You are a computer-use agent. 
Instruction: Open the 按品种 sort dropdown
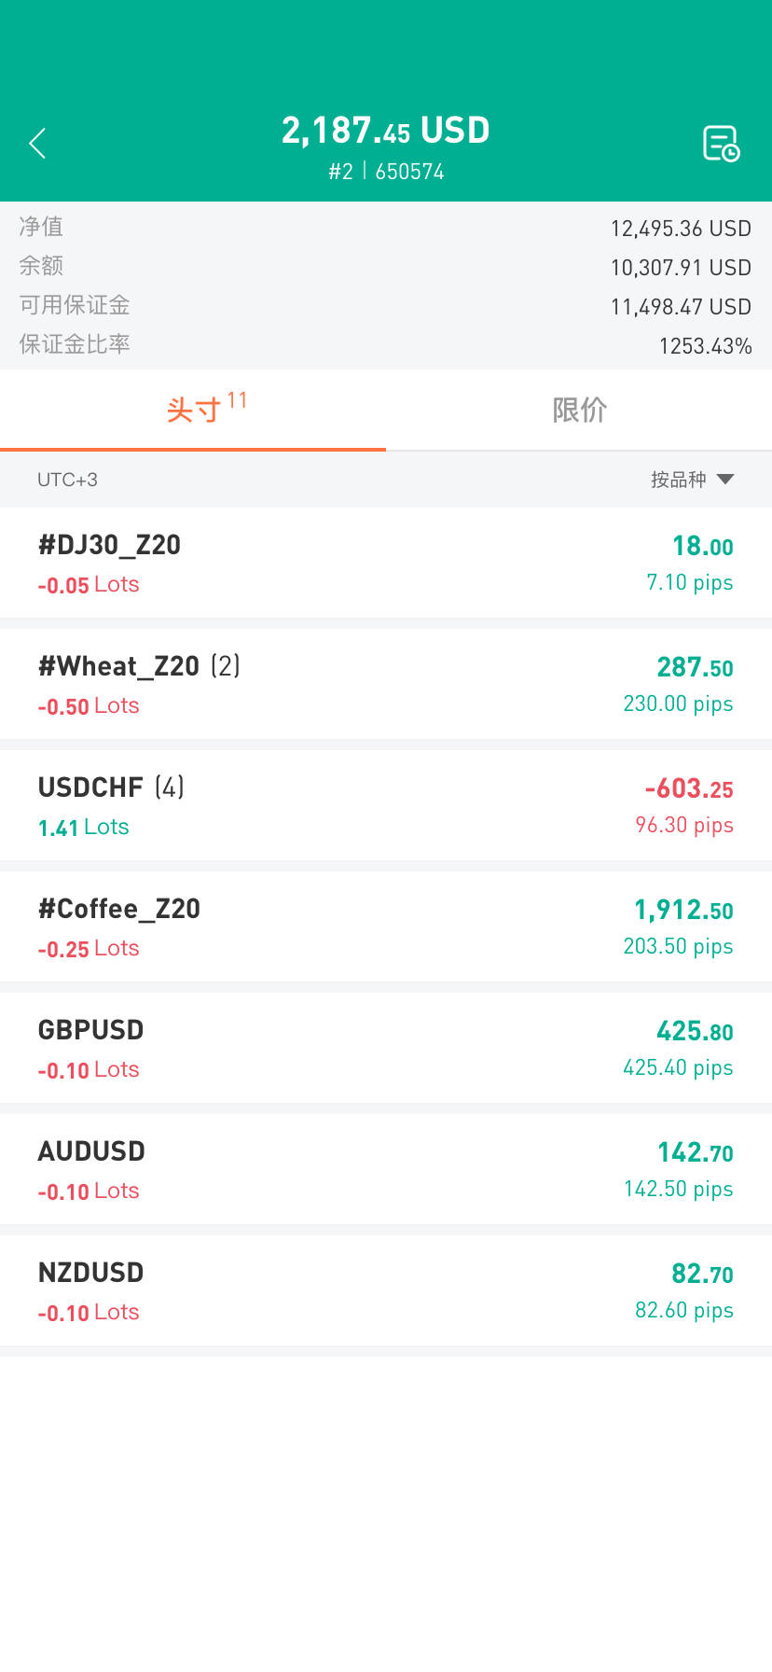pos(692,480)
